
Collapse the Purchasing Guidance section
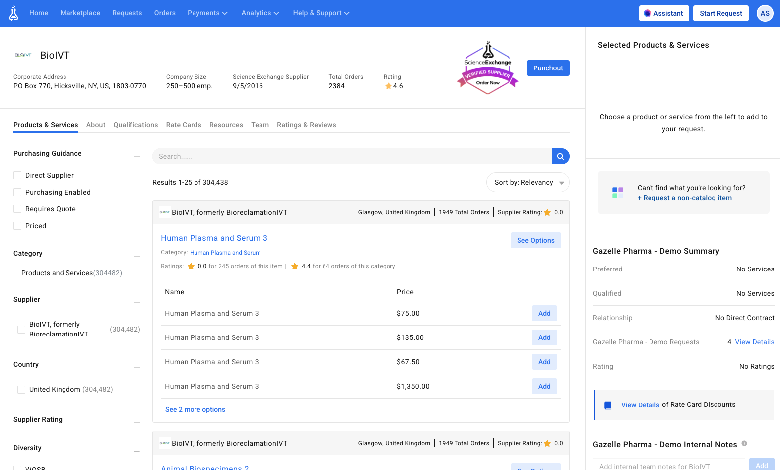click(x=137, y=157)
